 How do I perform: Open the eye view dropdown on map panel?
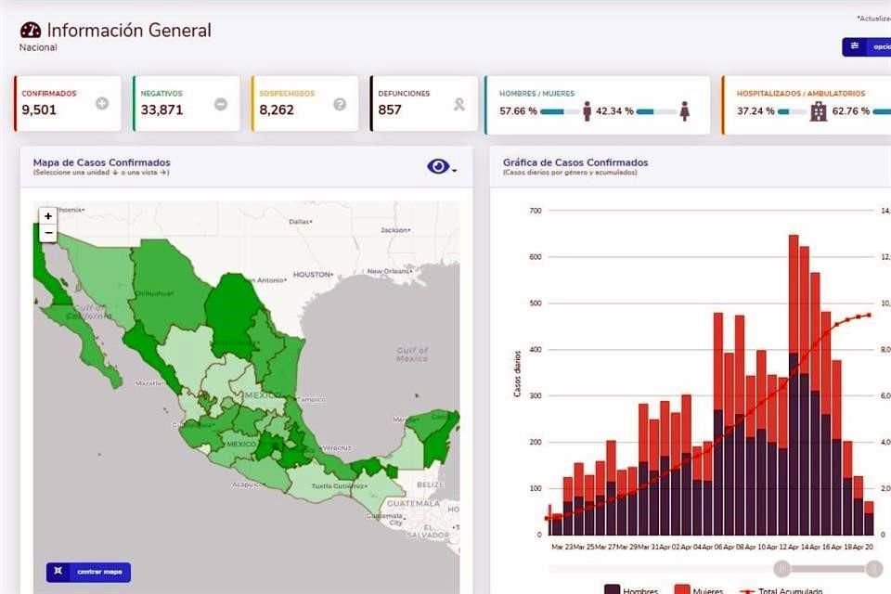click(x=441, y=166)
